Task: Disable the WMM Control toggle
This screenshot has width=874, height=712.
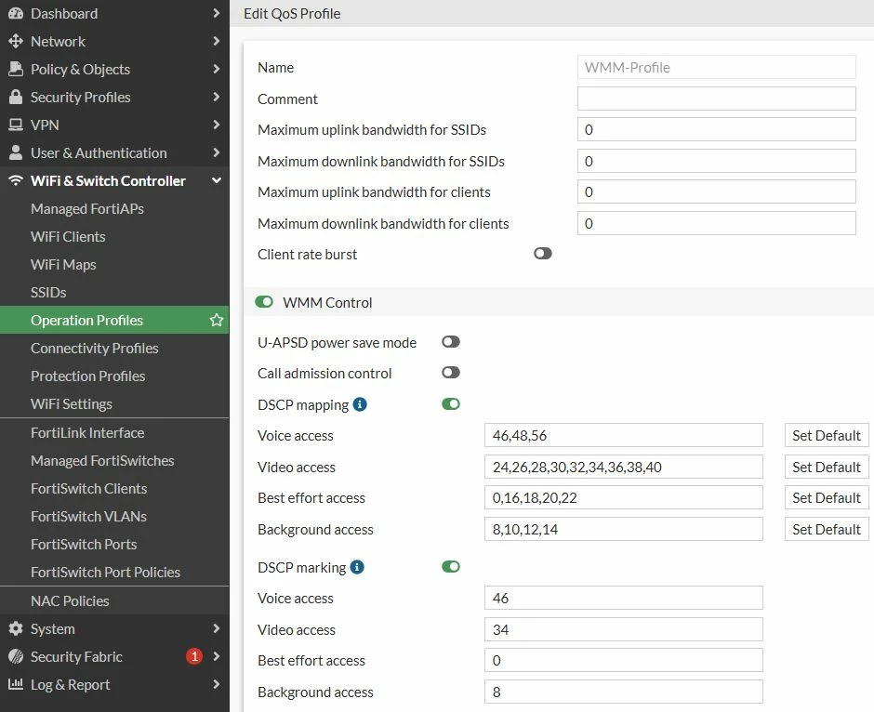Action: (264, 302)
